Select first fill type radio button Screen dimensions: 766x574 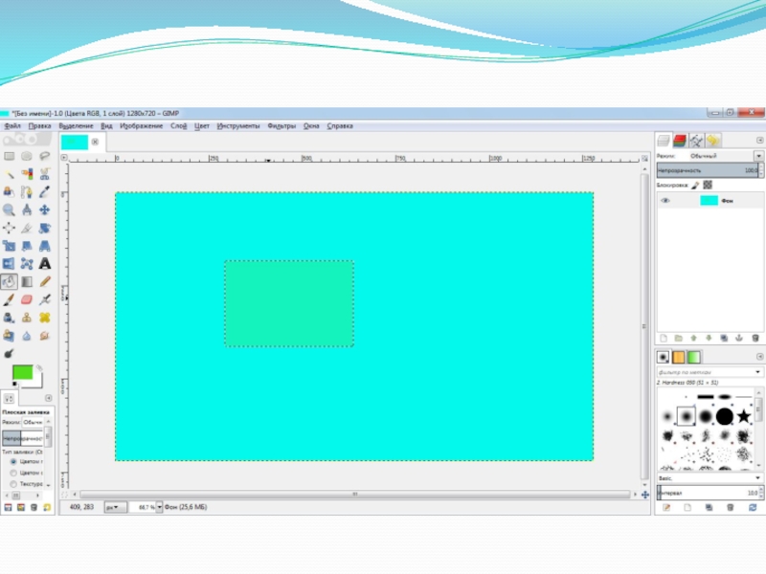click(x=13, y=461)
